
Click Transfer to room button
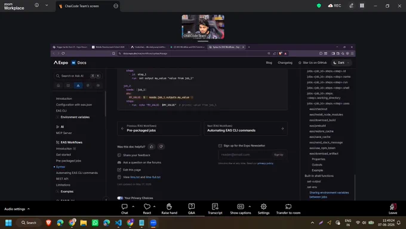coord(288,209)
